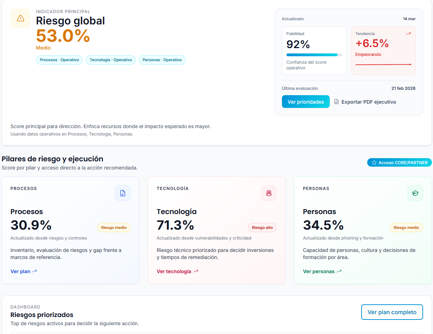Toggle the Personas · Operativo chip
Image resolution: width=433 pixels, height=334 pixels.
click(x=162, y=60)
